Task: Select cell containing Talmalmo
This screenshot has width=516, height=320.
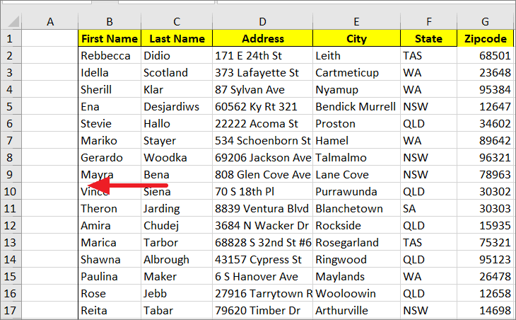Action: click(356, 158)
